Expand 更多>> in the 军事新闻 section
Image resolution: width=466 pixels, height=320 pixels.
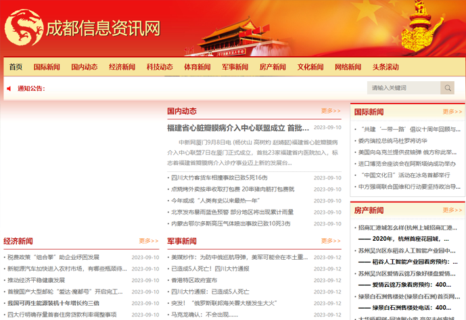pyautogui.click(x=331, y=241)
